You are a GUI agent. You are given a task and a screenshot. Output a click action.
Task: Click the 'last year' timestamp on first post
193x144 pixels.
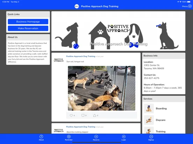click(x=100, y=56)
